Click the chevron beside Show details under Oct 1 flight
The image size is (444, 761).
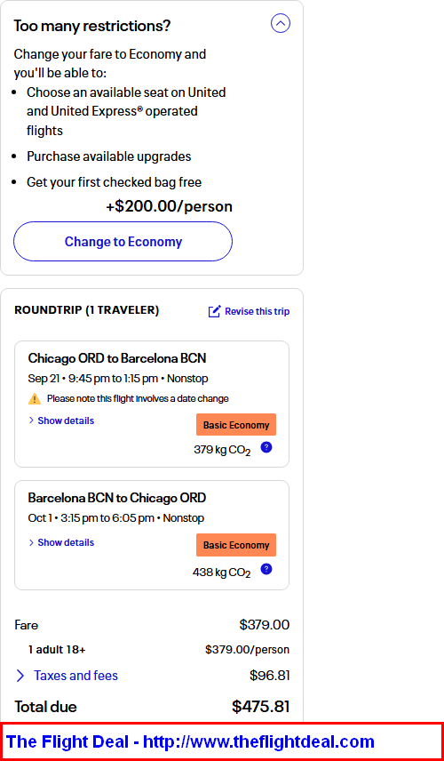coord(31,542)
